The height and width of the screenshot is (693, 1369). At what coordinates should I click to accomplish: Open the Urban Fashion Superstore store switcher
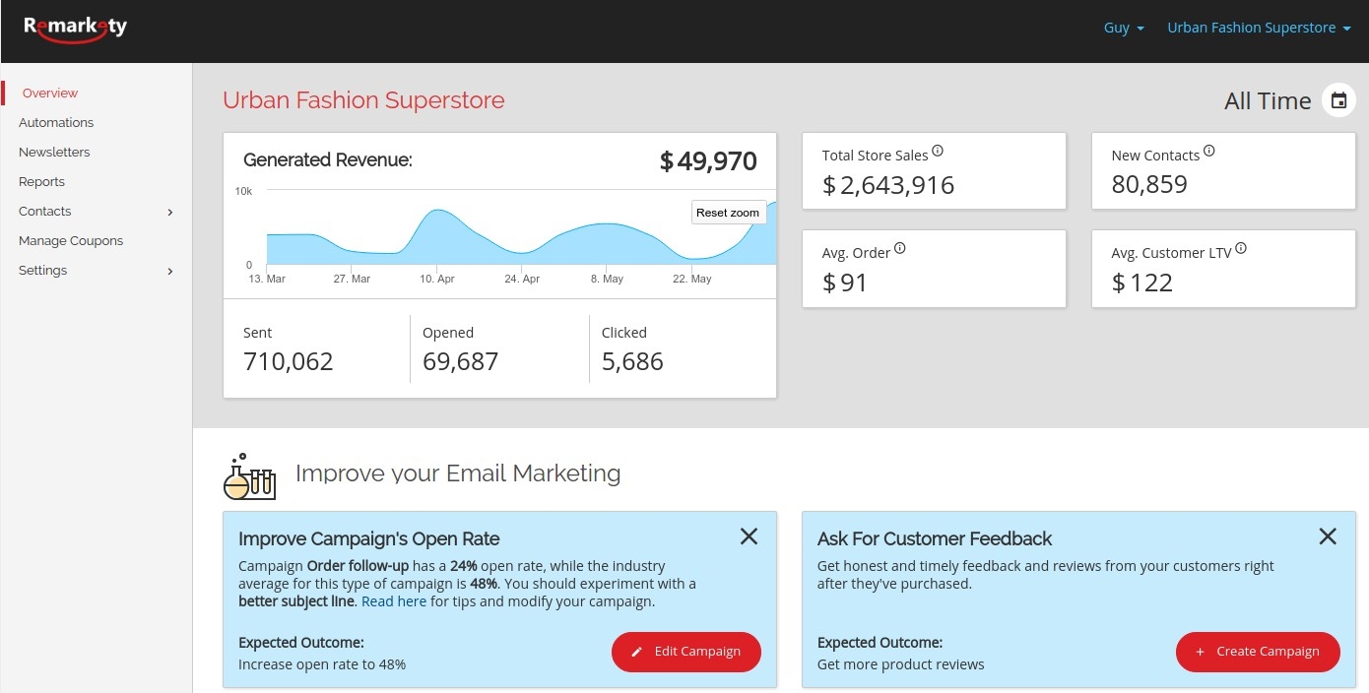point(1258,28)
